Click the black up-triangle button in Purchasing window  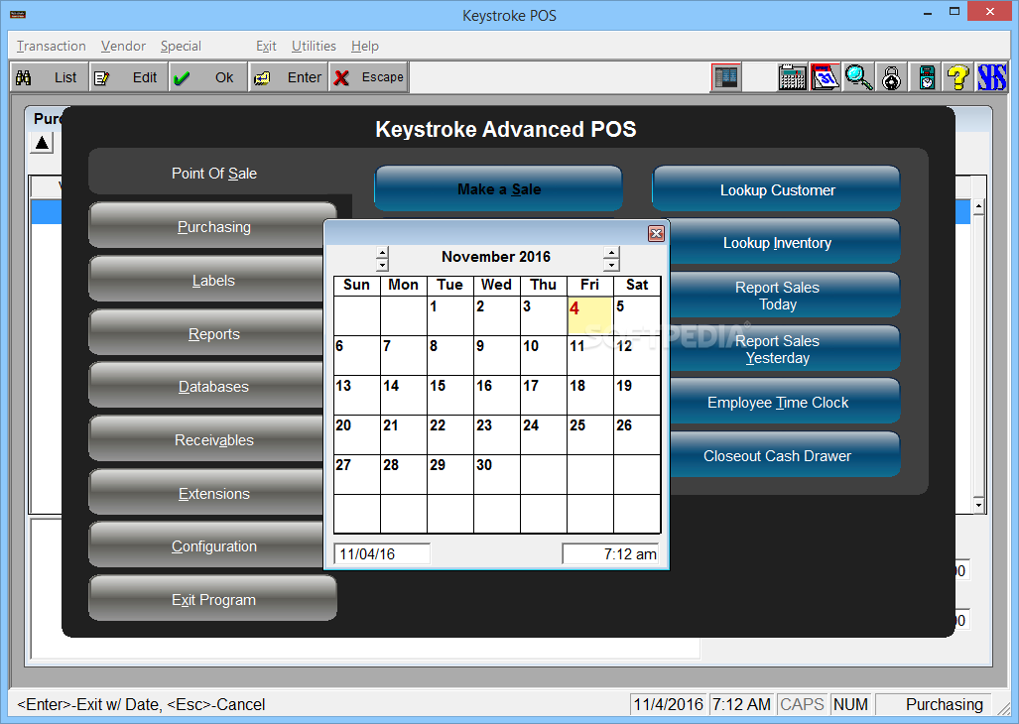tap(43, 143)
